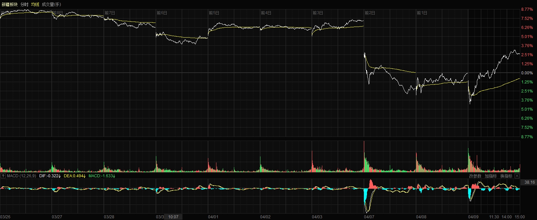Screen dimensions: 537x220
Task: Click the 前5日 day label in chart
Action: pos(214,13)
